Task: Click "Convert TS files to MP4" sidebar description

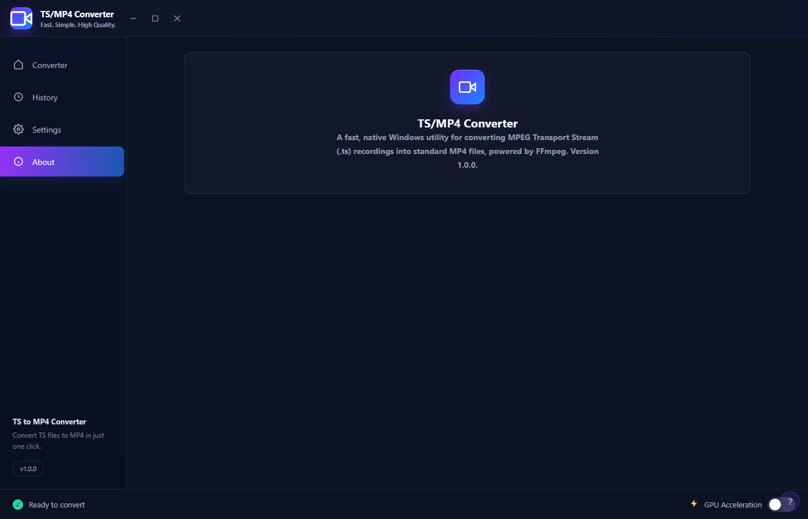Action: click(58, 441)
